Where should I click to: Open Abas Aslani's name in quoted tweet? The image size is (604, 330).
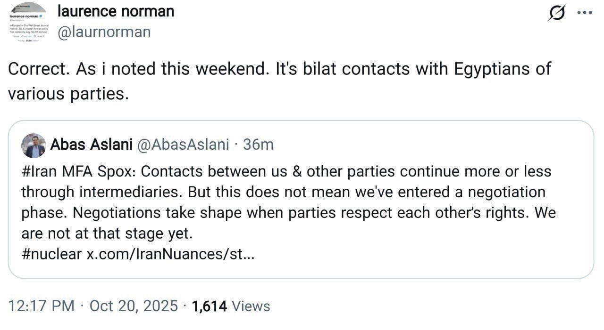[91, 145]
